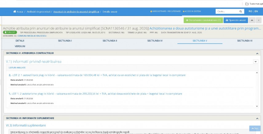Image resolution: width=263 pixels, height=134 pixels.
Task: Click the search magnifier icon
Action: [241, 11]
